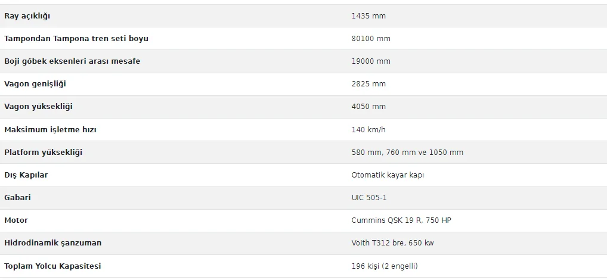Click the "Vagon yüksekliği" label
607x280 pixels.
[x=38, y=107]
